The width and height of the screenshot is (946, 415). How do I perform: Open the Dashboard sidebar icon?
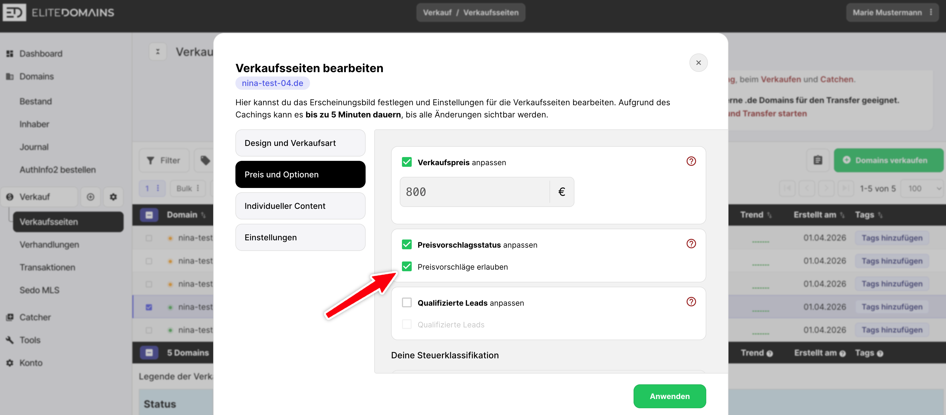(x=10, y=54)
